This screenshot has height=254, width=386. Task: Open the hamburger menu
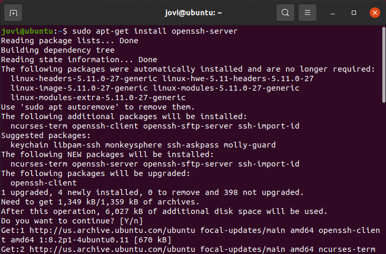pos(308,13)
